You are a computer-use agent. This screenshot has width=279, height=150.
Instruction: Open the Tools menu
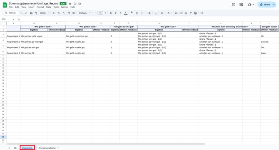(56, 7)
